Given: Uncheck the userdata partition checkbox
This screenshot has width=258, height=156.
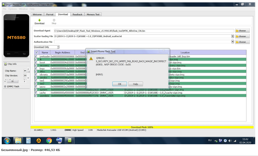Looking at the screenshot, I should 36,95.
